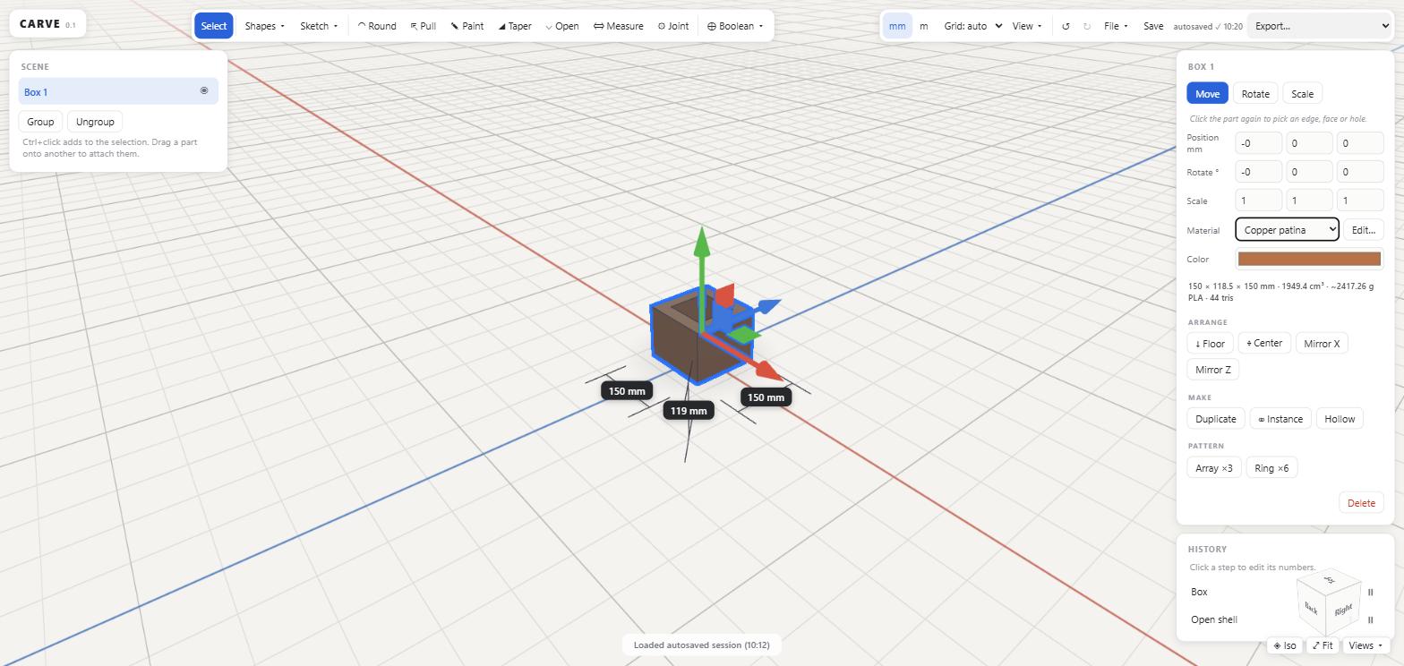Screen dimensions: 1404x666
Task: Change the Copper patina material dropdown
Action: tap(1287, 230)
